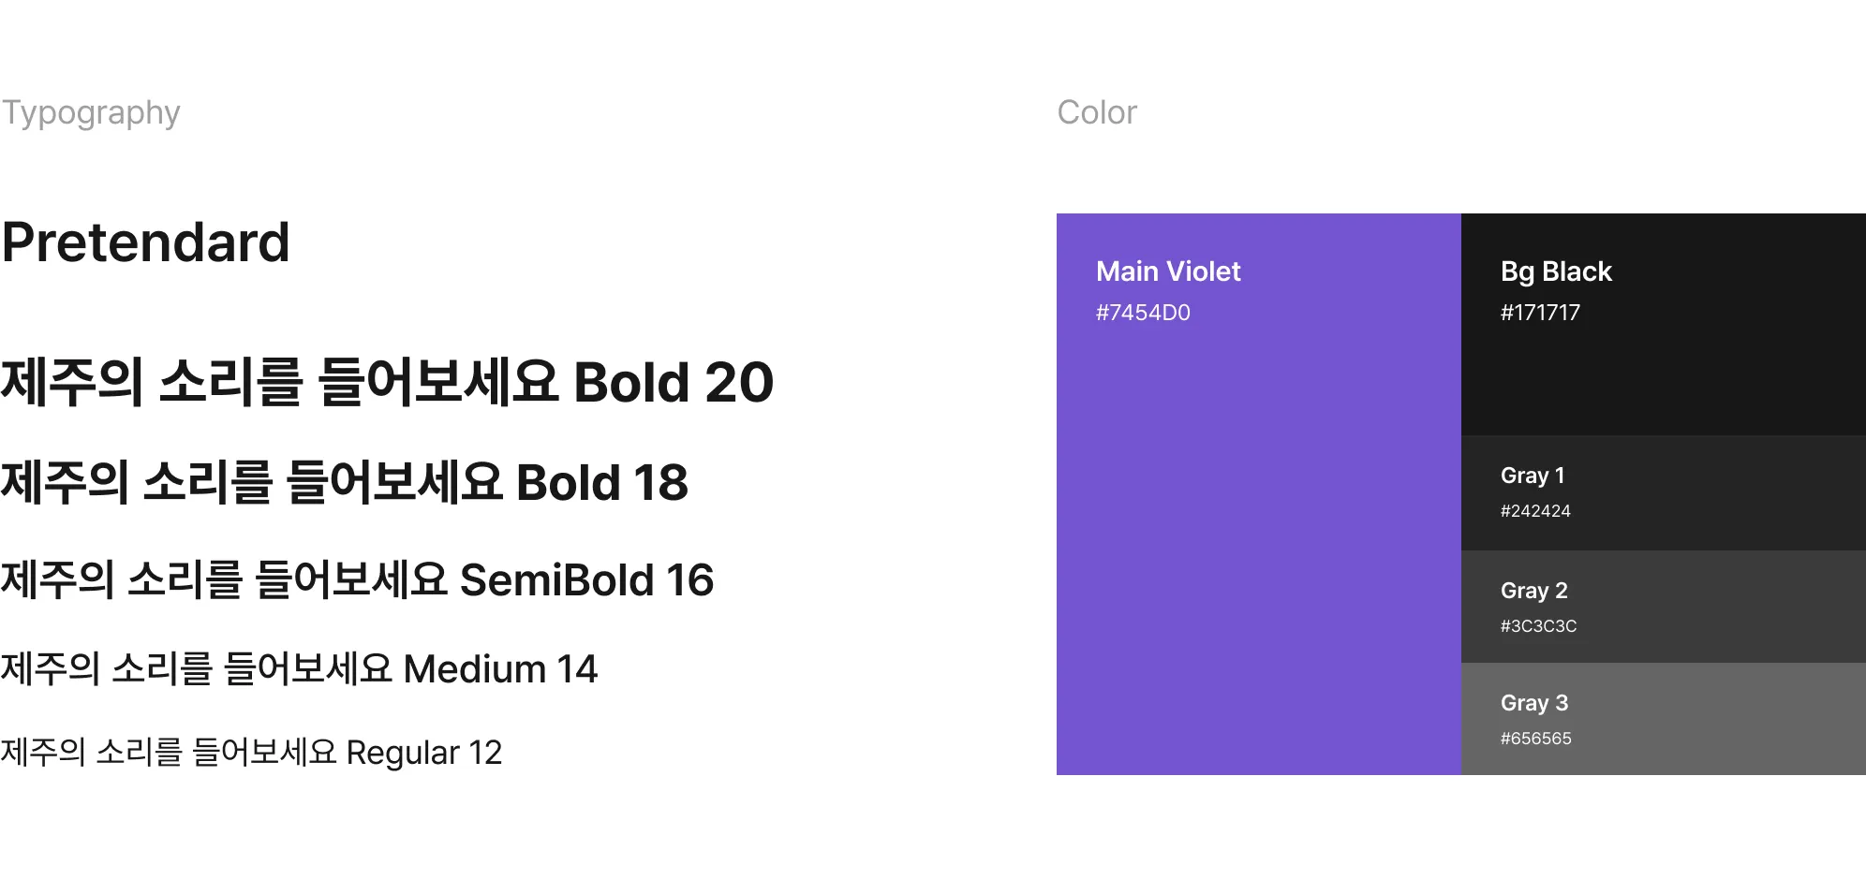The image size is (1866, 879).
Task: Click the #7454D0 hex code
Action: point(1143,313)
